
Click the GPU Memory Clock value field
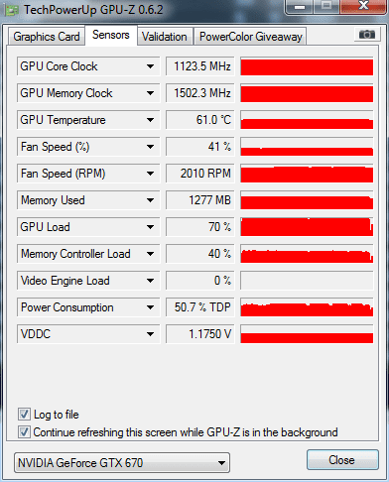(x=200, y=93)
